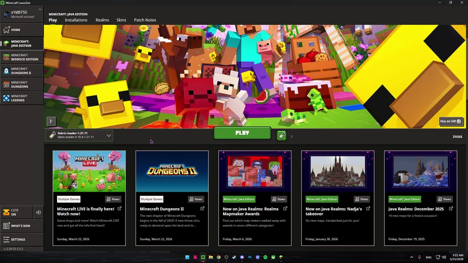468x263 pixels.
Task: Click the player name 21OXI
Action: tap(457, 137)
